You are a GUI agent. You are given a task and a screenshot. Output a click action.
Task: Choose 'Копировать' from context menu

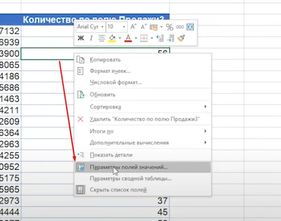coord(105,60)
